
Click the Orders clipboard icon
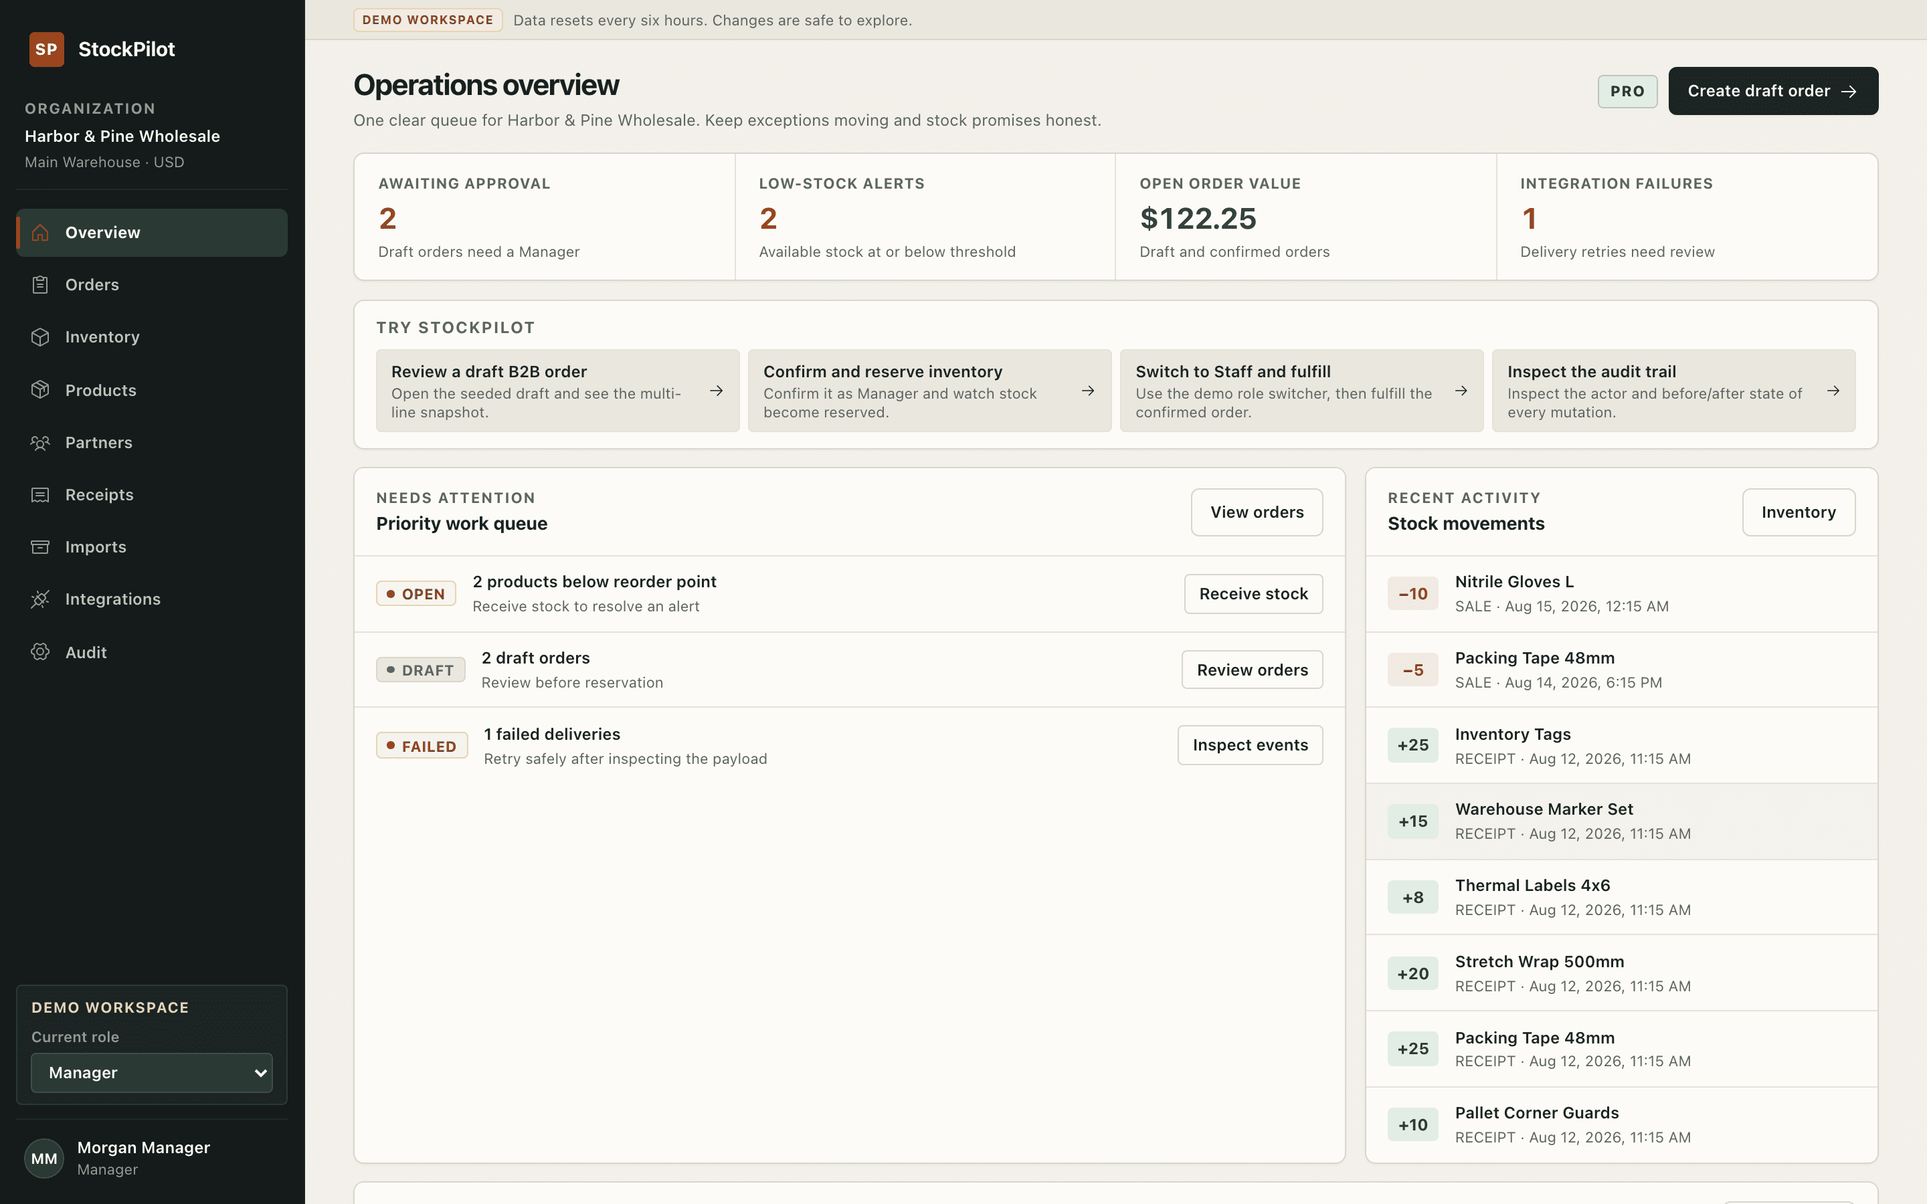(x=40, y=285)
